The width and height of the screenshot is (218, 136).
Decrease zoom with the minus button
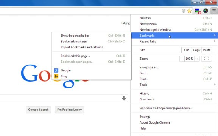click(x=182, y=59)
